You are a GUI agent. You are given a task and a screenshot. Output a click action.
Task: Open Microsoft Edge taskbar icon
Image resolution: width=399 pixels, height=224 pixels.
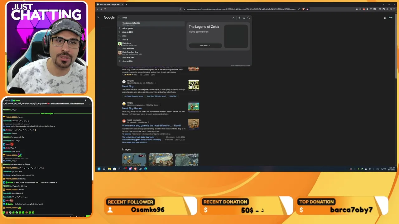pos(146,169)
